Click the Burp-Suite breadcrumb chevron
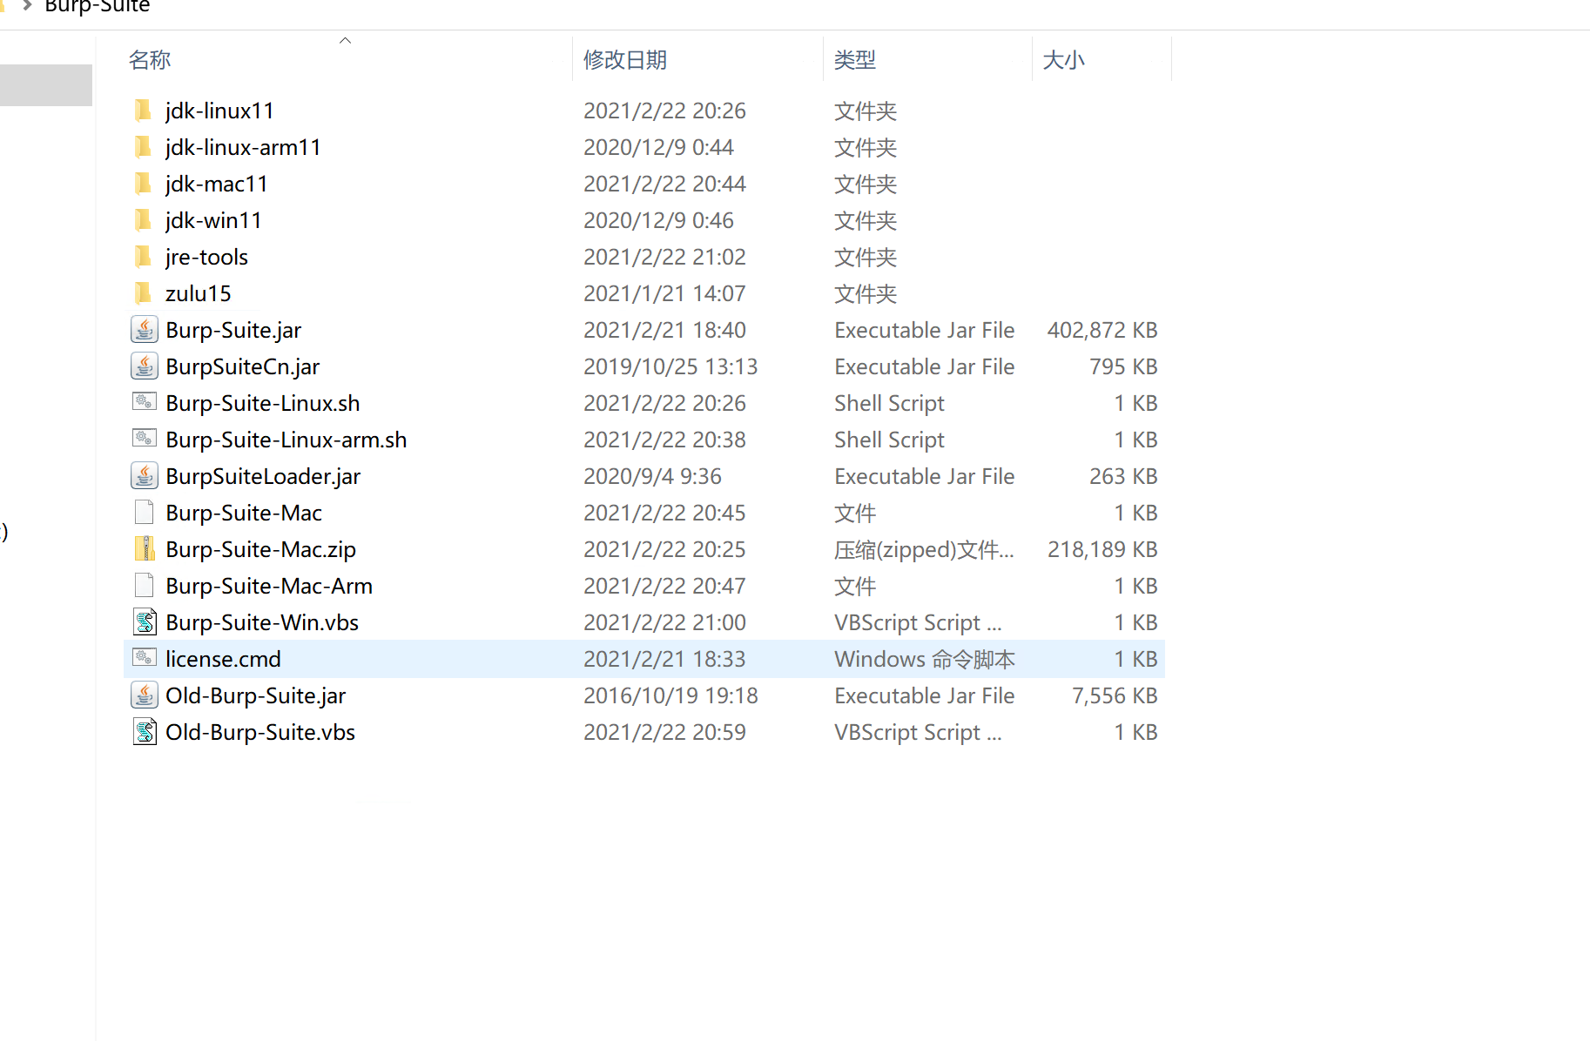 tap(28, 5)
